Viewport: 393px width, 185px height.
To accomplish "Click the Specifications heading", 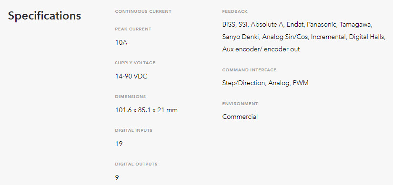I will coord(44,16).
